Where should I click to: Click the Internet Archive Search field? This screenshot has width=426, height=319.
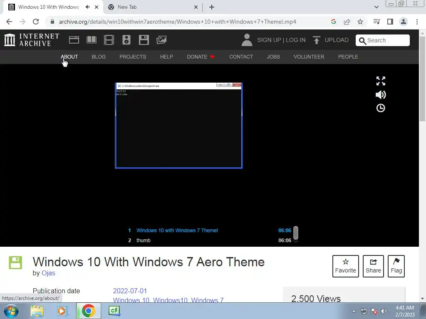383,40
